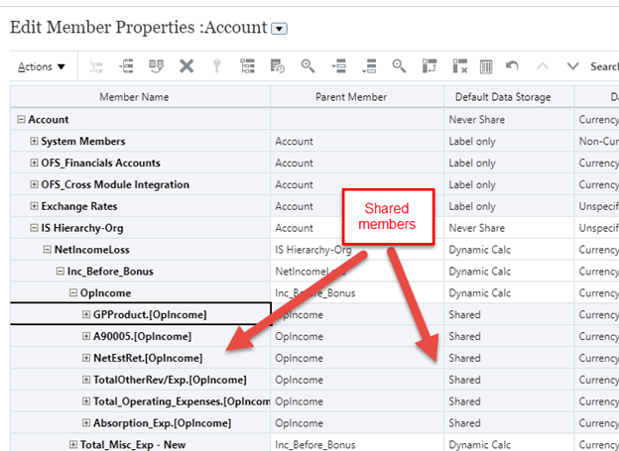Viewport: 619px width, 451px height.
Task: Collapse the Account root node
Action: point(21,120)
